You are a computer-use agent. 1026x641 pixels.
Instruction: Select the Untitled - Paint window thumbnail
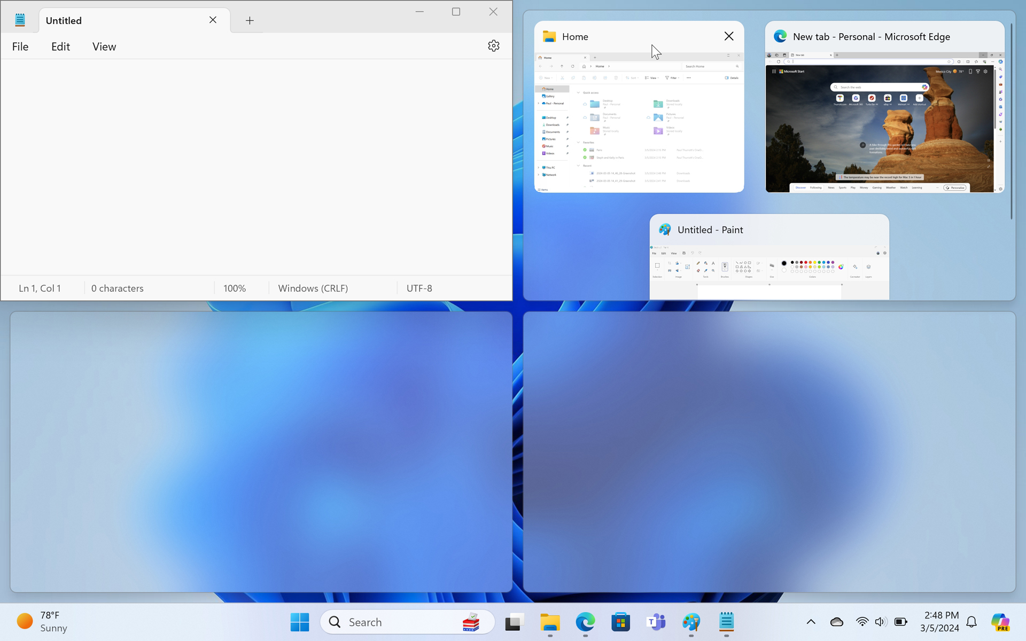pos(769,262)
